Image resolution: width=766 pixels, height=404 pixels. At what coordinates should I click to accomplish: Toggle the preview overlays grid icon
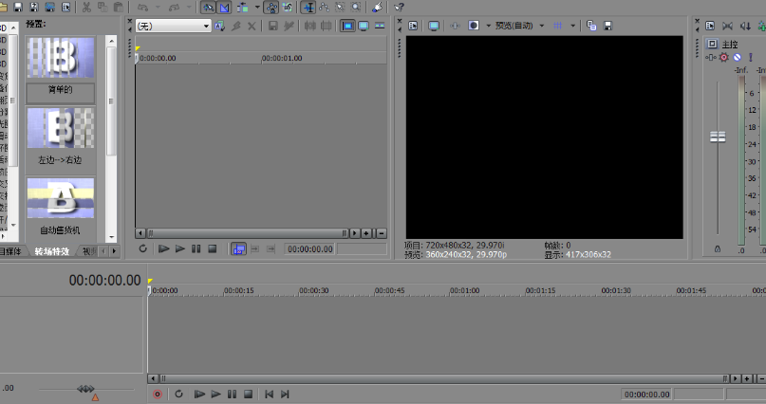[557, 26]
